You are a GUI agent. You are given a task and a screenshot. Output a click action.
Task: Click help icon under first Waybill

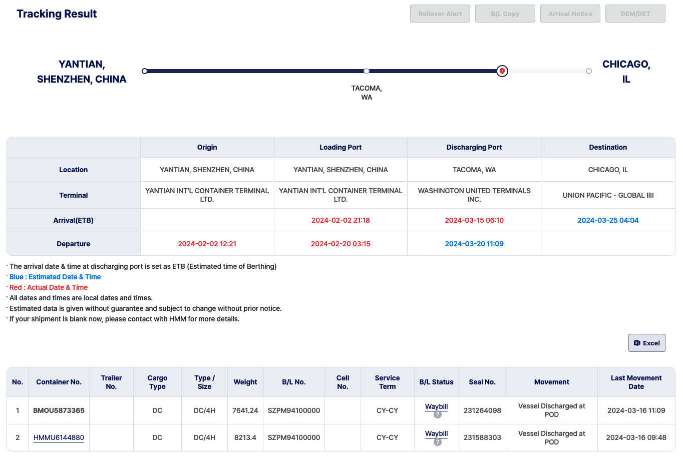(x=437, y=415)
